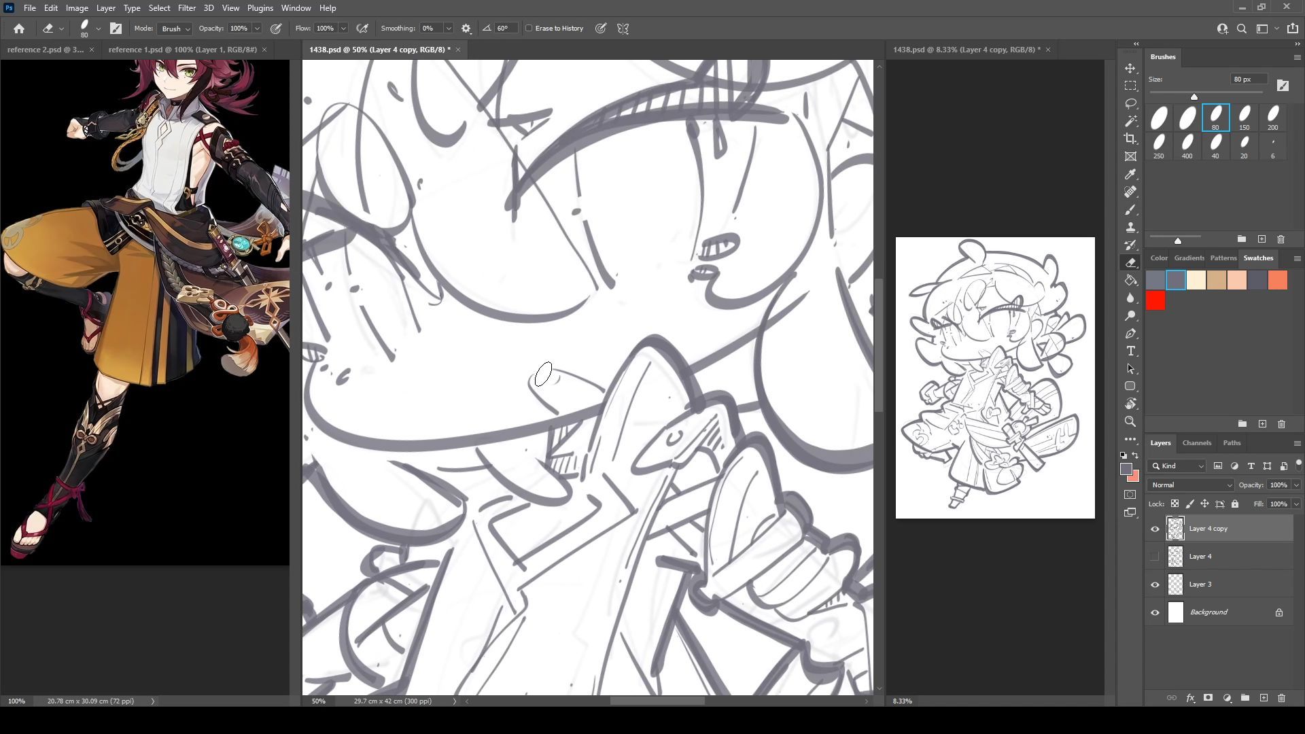This screenshot has height=734, width=1305.
Task: Toggle pressure for size button
Action: 601,29
